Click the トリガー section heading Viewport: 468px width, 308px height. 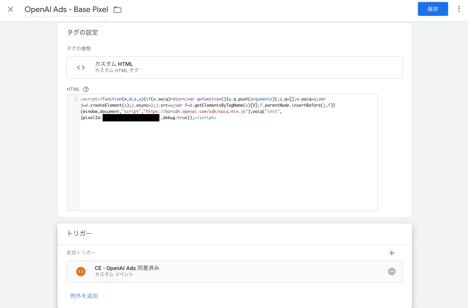79,234
